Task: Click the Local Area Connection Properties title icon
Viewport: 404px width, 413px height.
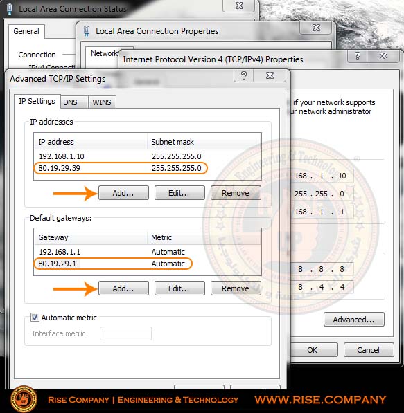Action: (87, 31)
